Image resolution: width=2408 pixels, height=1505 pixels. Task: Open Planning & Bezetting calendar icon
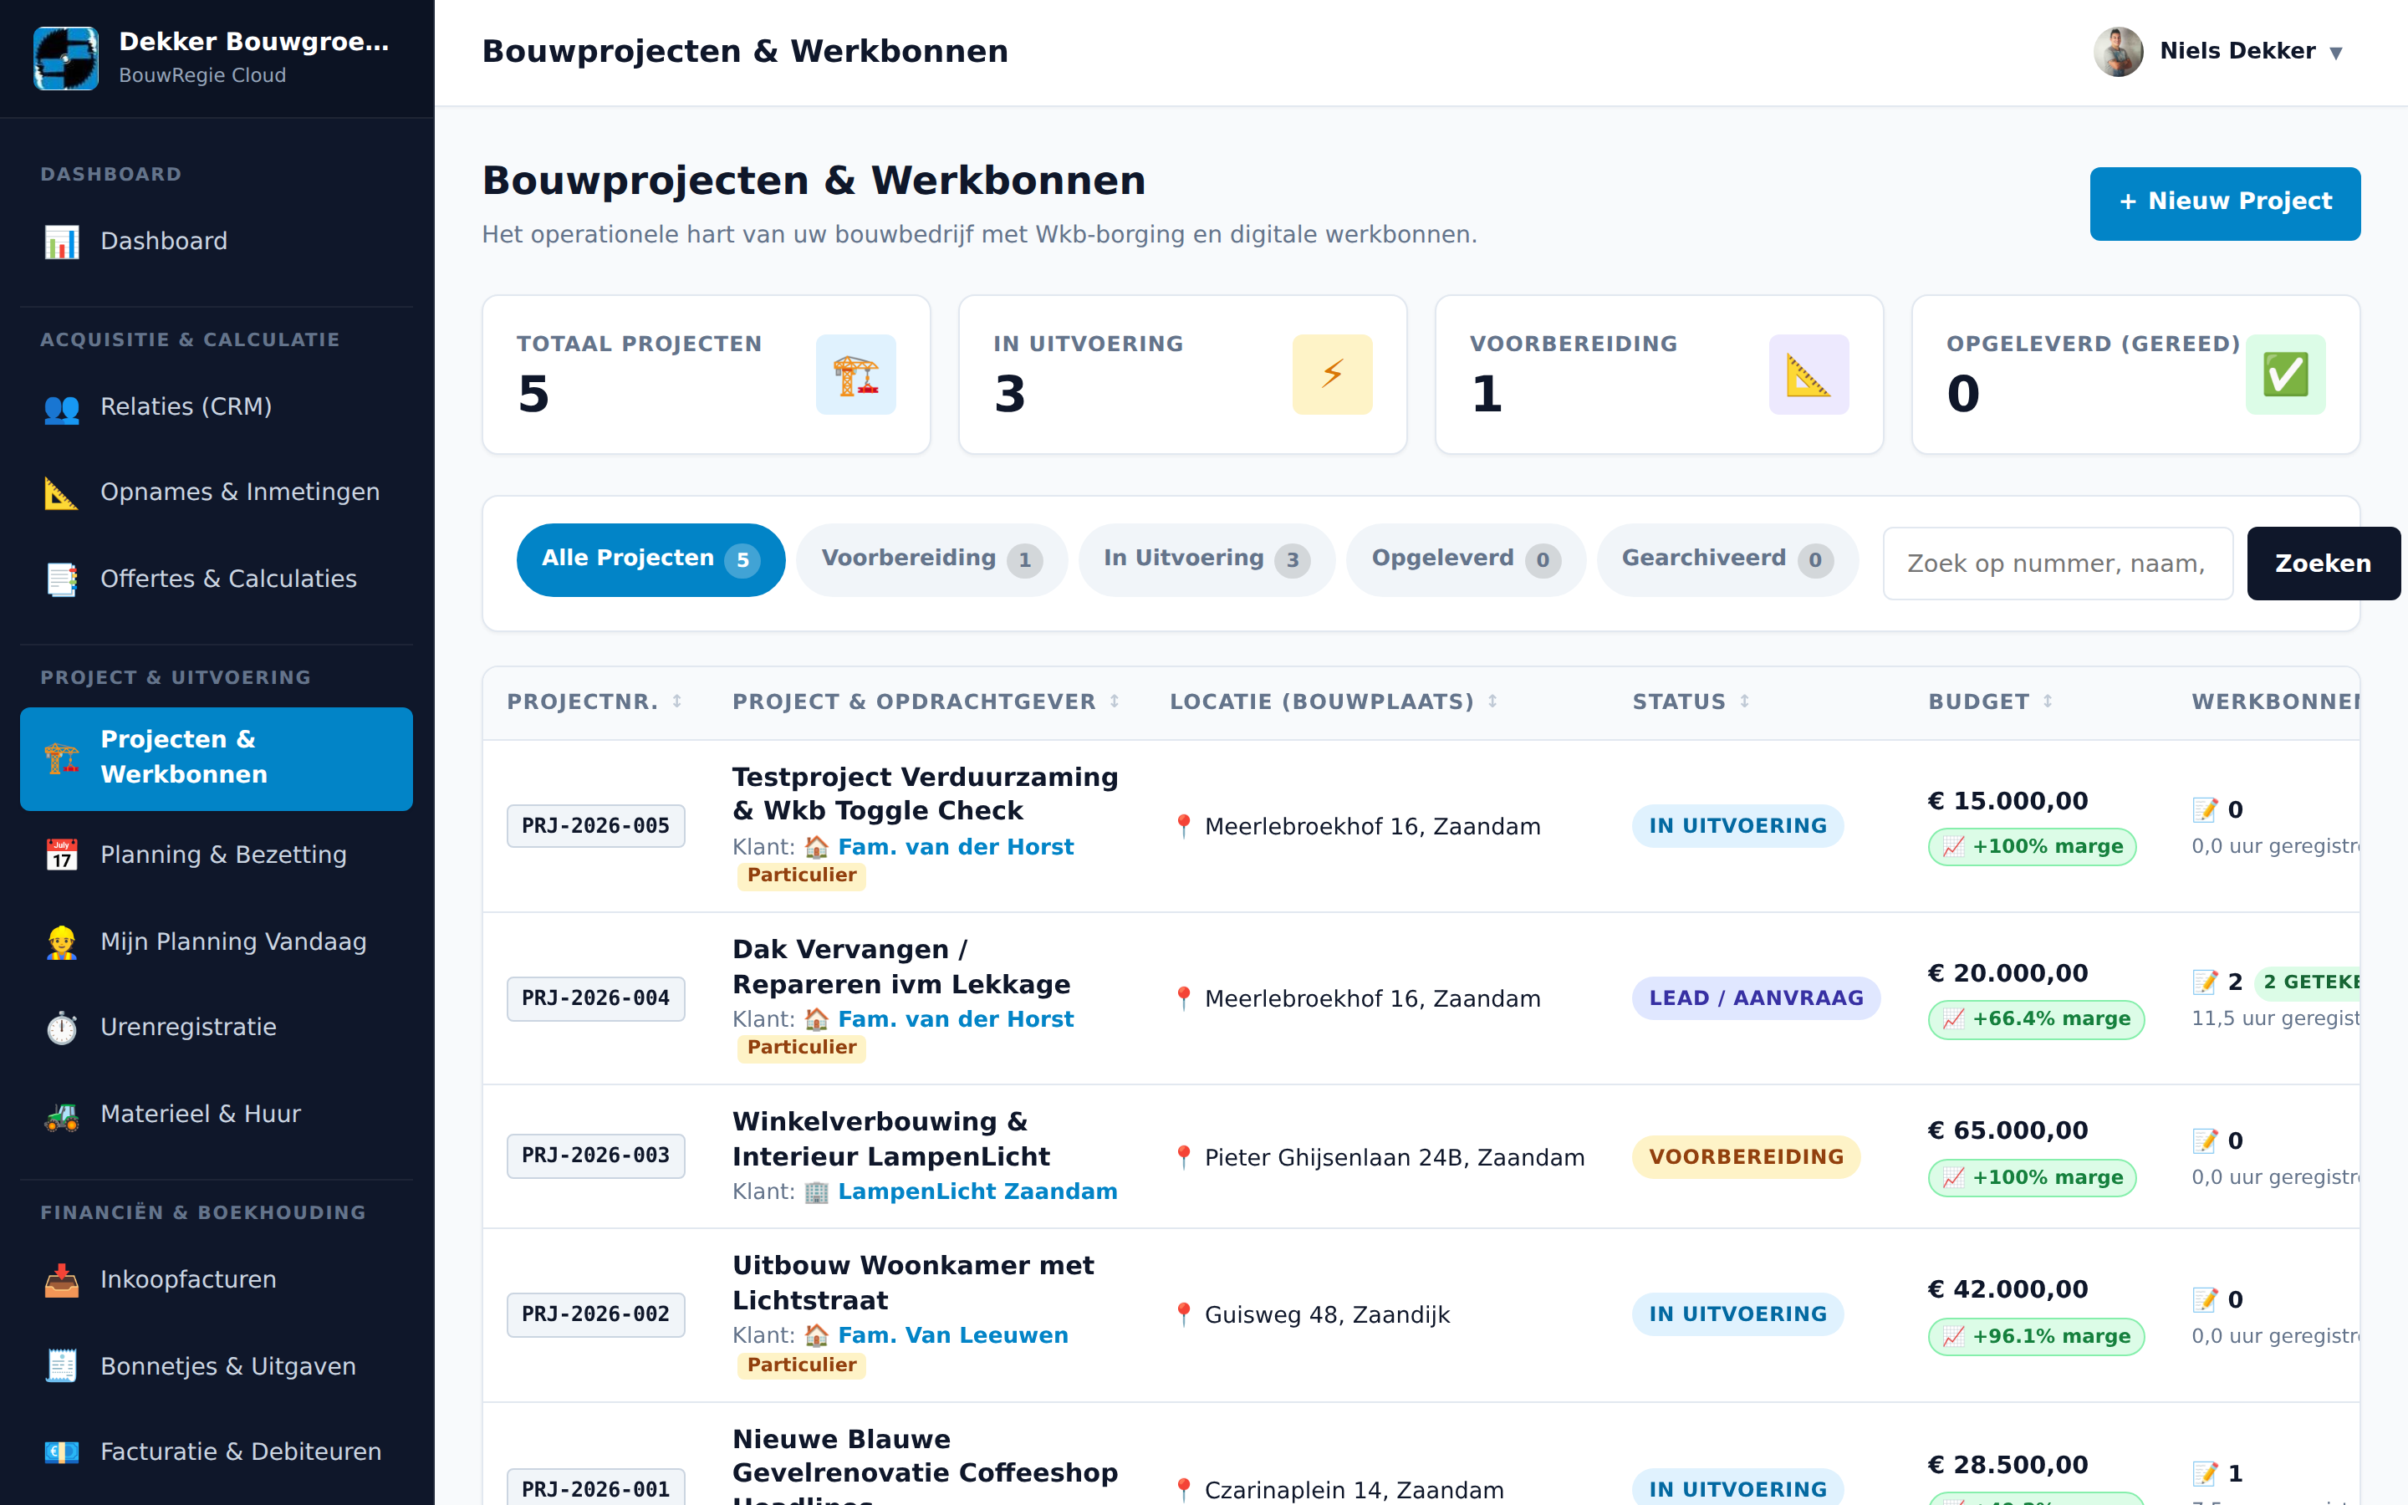(62, 855)
